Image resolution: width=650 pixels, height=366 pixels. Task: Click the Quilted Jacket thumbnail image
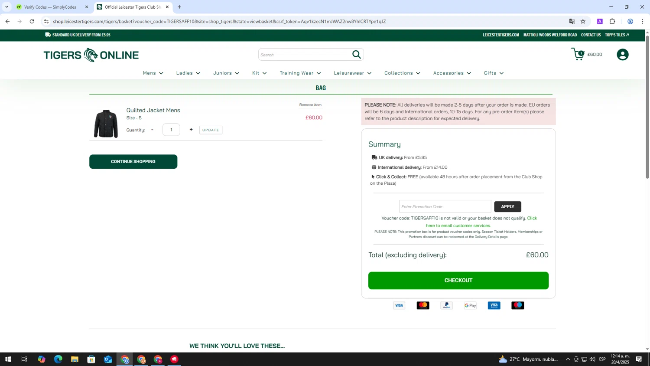click(106, 124)
